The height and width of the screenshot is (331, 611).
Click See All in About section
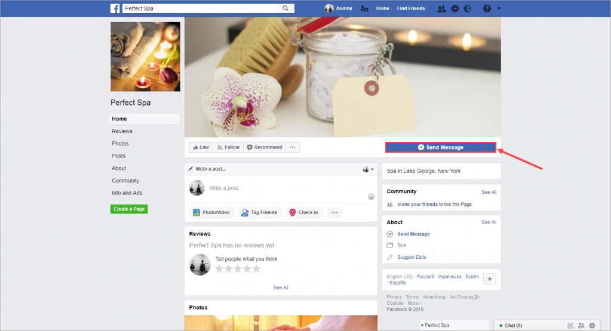[489, 222]
